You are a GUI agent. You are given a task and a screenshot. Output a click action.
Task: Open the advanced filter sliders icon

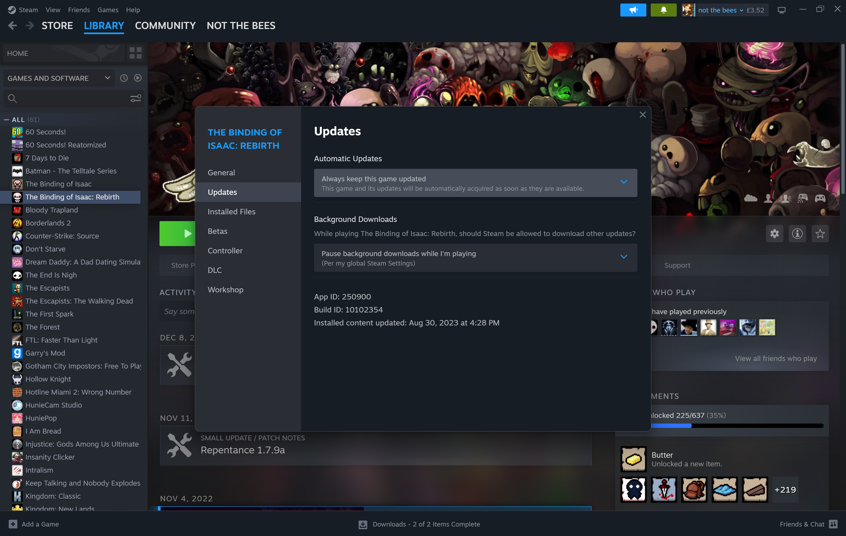[x=135, y=99]
